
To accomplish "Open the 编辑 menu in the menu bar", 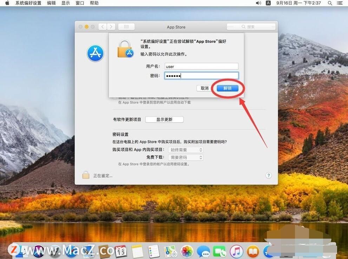I will (x=51, y=3).
